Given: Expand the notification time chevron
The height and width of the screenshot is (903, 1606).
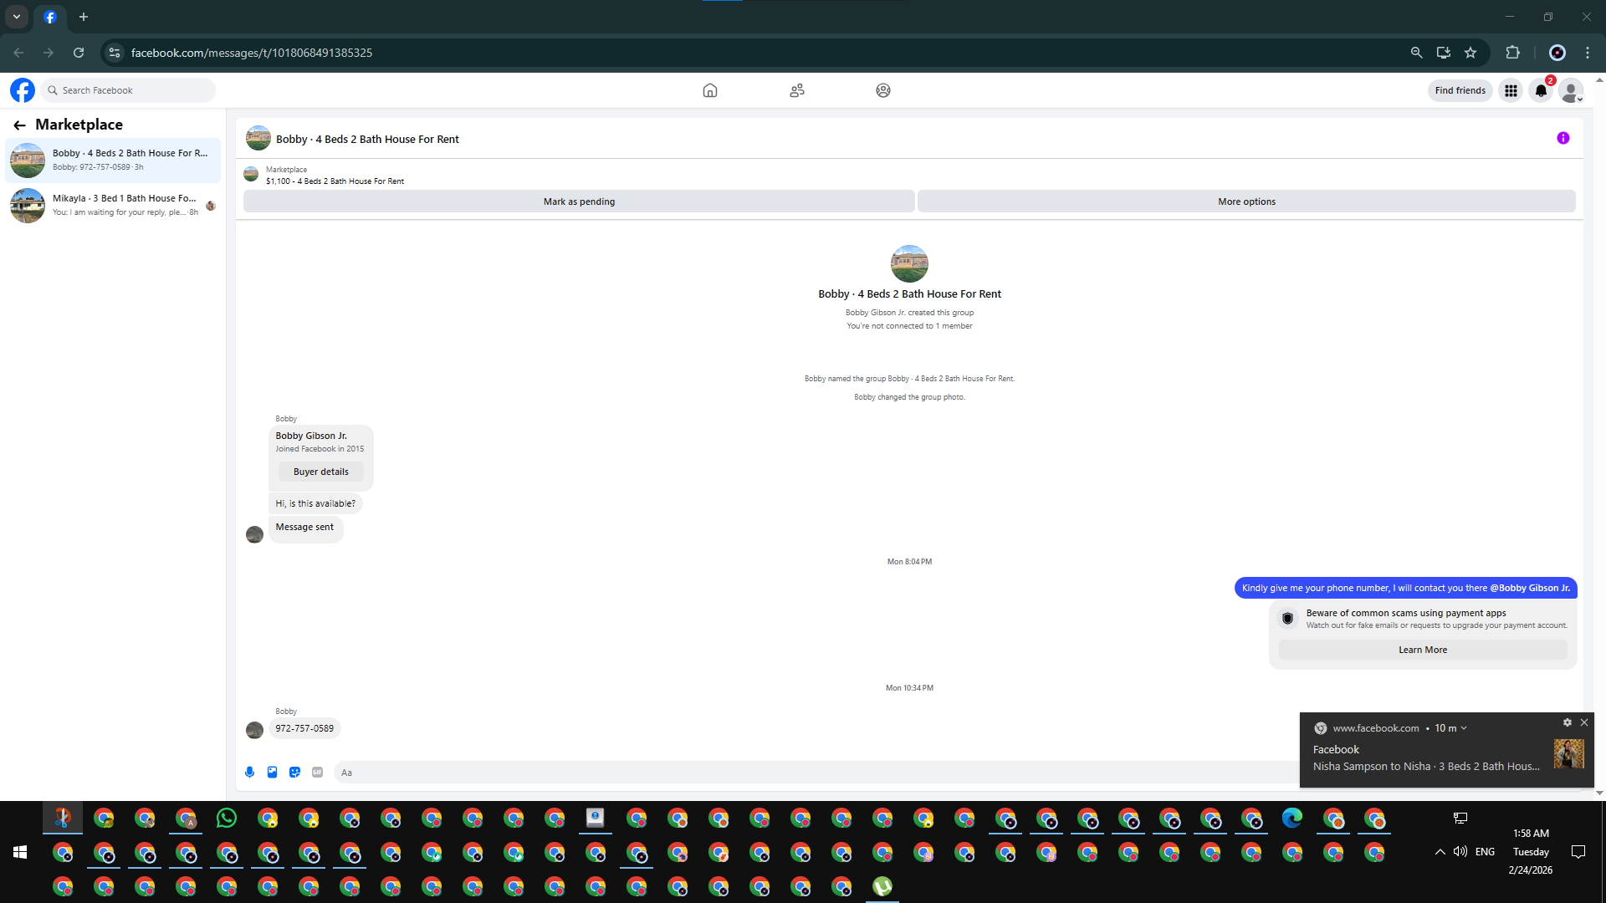Looking at the screenshot, I should click(1464, 728).
